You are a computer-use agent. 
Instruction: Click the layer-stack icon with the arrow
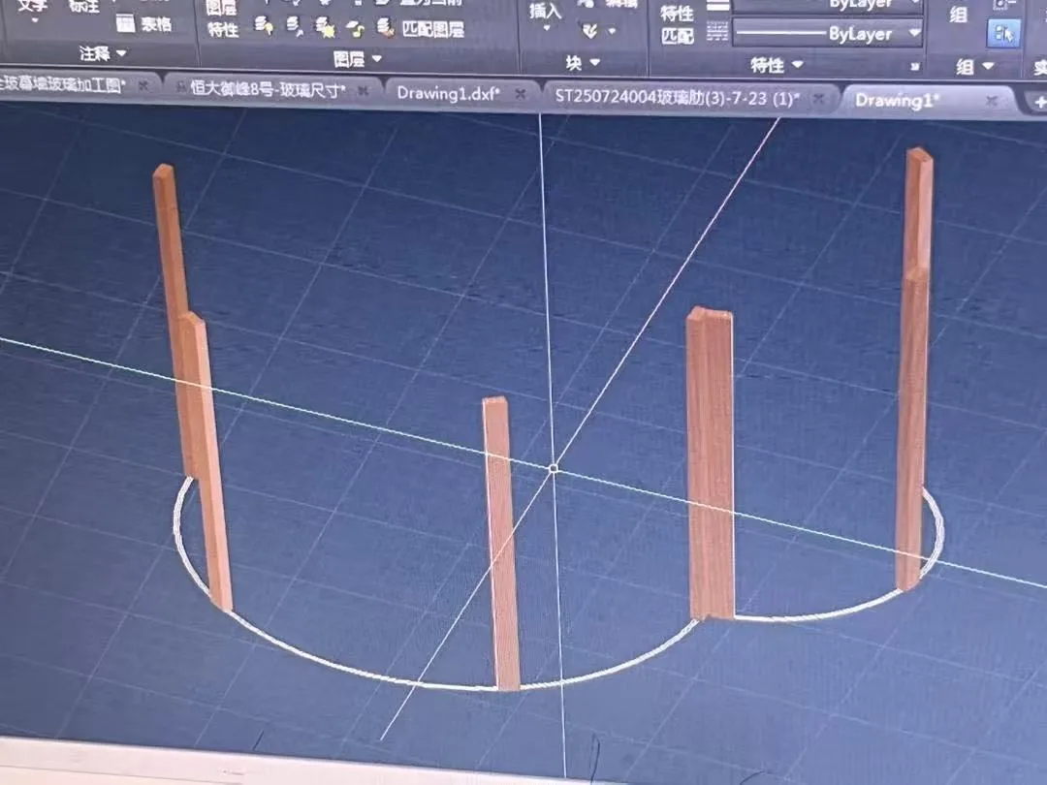tap(295, 27)
